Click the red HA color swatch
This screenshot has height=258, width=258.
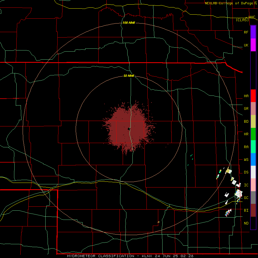(x=253, y=96)
